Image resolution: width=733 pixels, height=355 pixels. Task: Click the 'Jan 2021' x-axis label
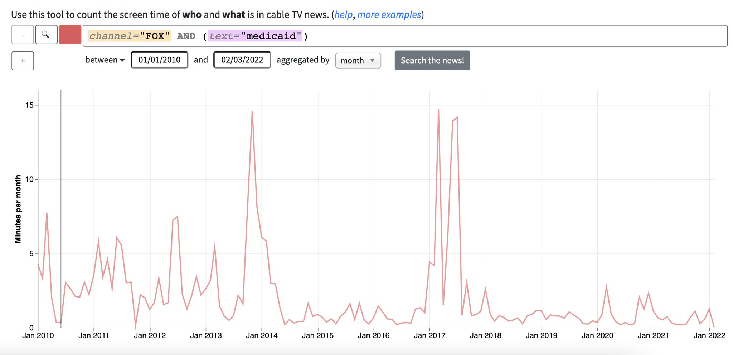tap(653, 335)
